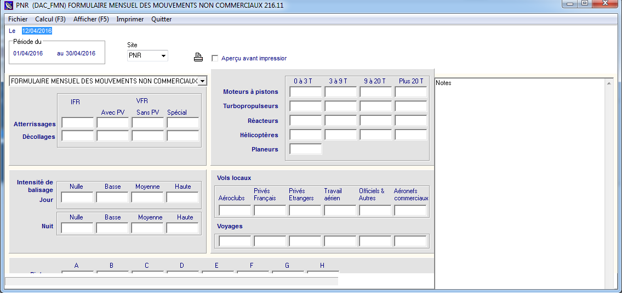
Task: Click the application icon in title bar
Action: (x=8, y=5)
